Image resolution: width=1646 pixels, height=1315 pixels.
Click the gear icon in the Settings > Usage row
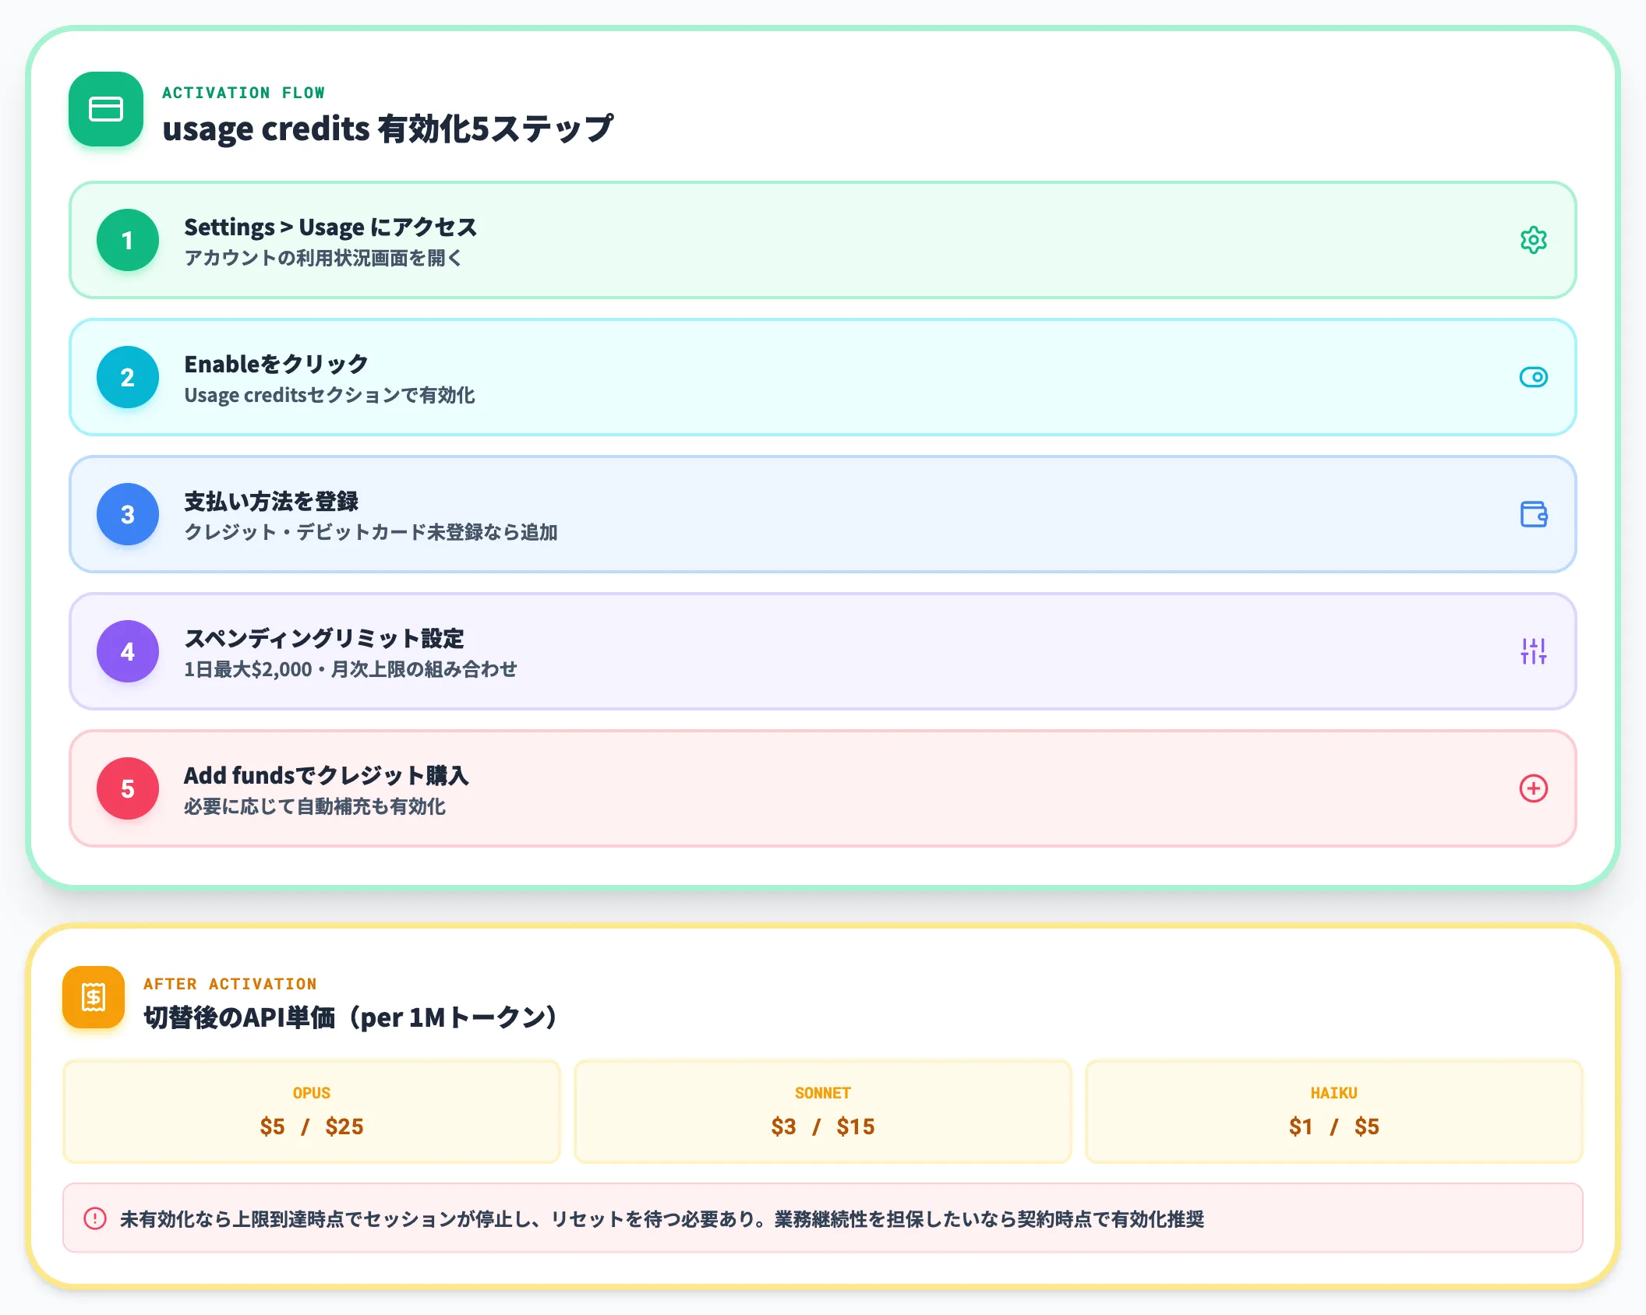tap(1533, 240)
